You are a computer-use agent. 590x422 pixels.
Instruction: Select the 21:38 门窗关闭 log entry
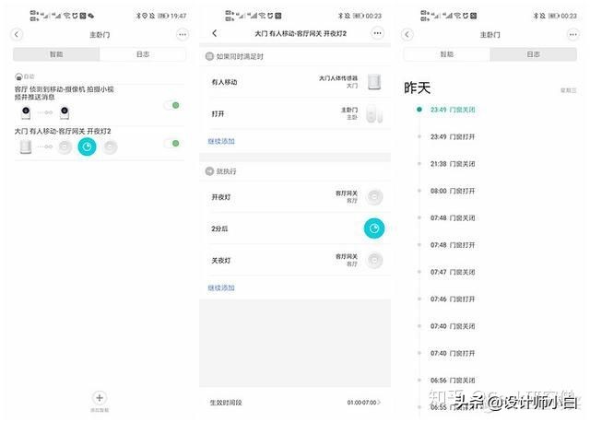click(x=453, y=164)
